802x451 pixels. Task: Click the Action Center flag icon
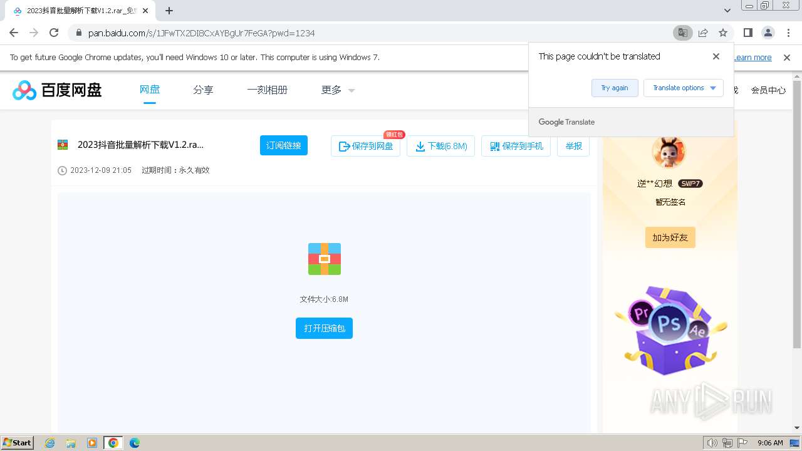pos(742,443)
